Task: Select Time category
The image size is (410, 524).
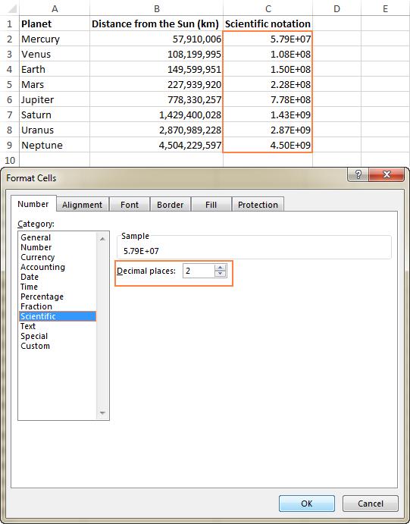Action: (58, 287)
